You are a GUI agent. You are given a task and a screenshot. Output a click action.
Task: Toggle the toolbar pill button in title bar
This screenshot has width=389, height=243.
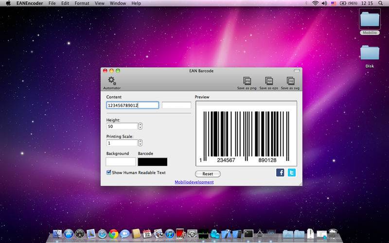(297, 71)
